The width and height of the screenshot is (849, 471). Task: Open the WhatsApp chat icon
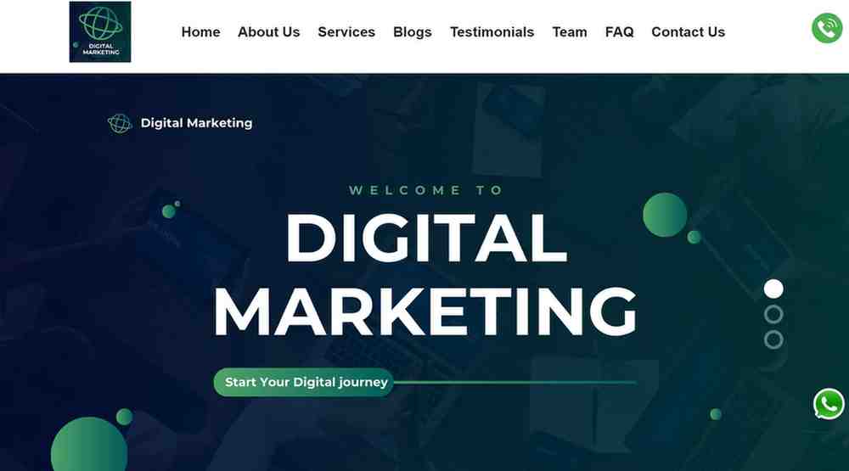tap(829, 404)
